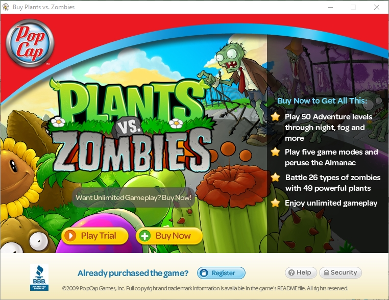Click the star beside five game modes

point(275,152)
